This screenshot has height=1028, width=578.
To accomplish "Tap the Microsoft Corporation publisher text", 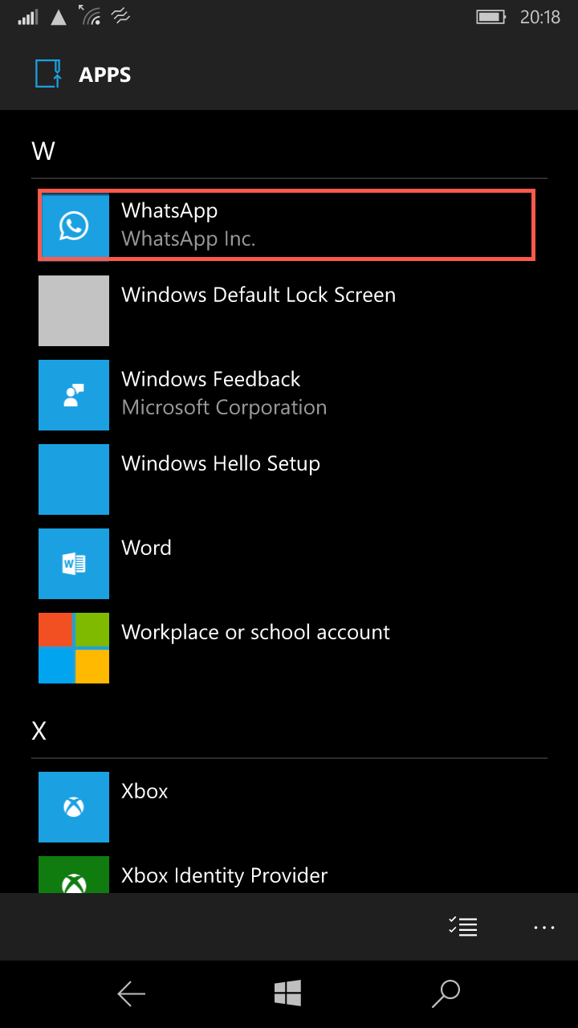I will 224,407.
